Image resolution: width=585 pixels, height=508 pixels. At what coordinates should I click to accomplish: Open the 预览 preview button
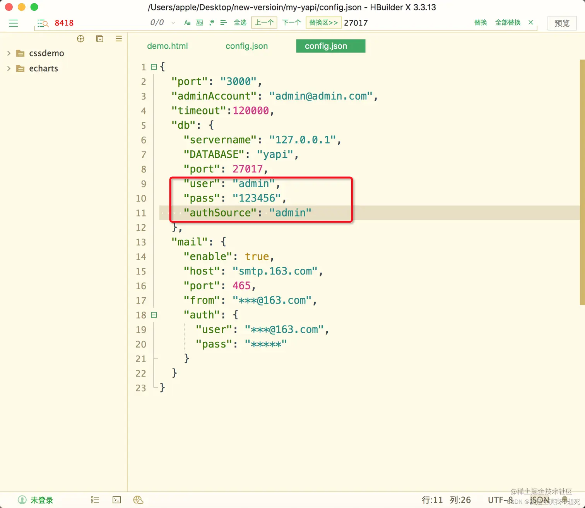(562, 23)
